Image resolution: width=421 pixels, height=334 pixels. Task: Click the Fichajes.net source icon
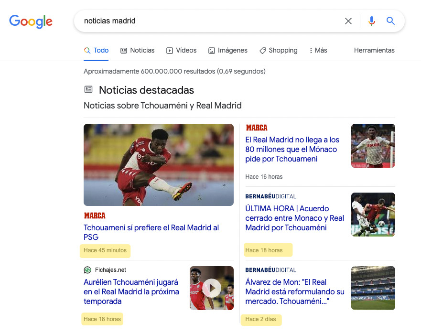87,270
